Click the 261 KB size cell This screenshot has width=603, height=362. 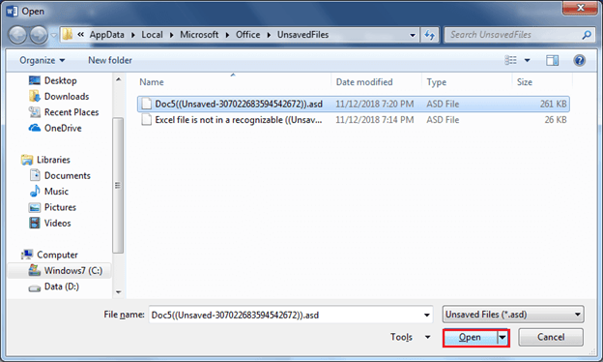[553, 104]
